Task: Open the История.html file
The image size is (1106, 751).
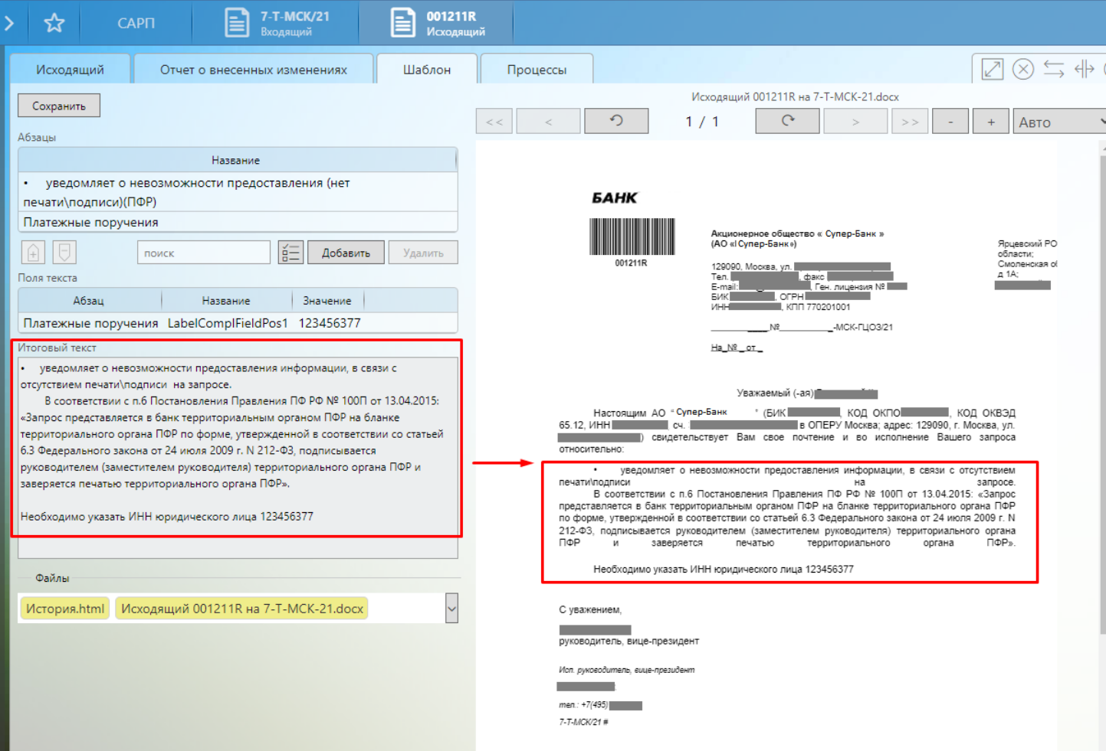Action: (65, 609)
